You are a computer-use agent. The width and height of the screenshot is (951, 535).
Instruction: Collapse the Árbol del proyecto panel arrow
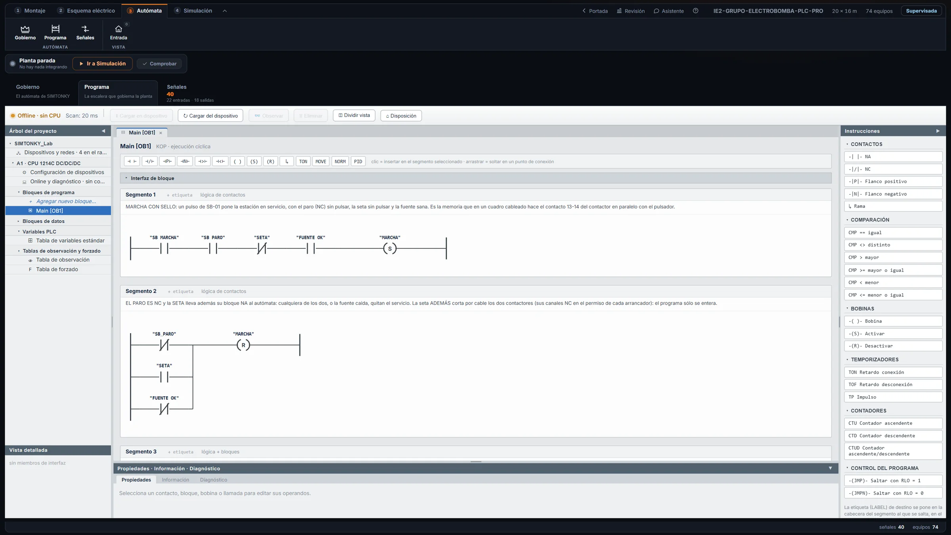click(103, 131)
